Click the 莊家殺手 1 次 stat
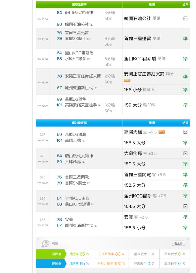 (144, 254)
